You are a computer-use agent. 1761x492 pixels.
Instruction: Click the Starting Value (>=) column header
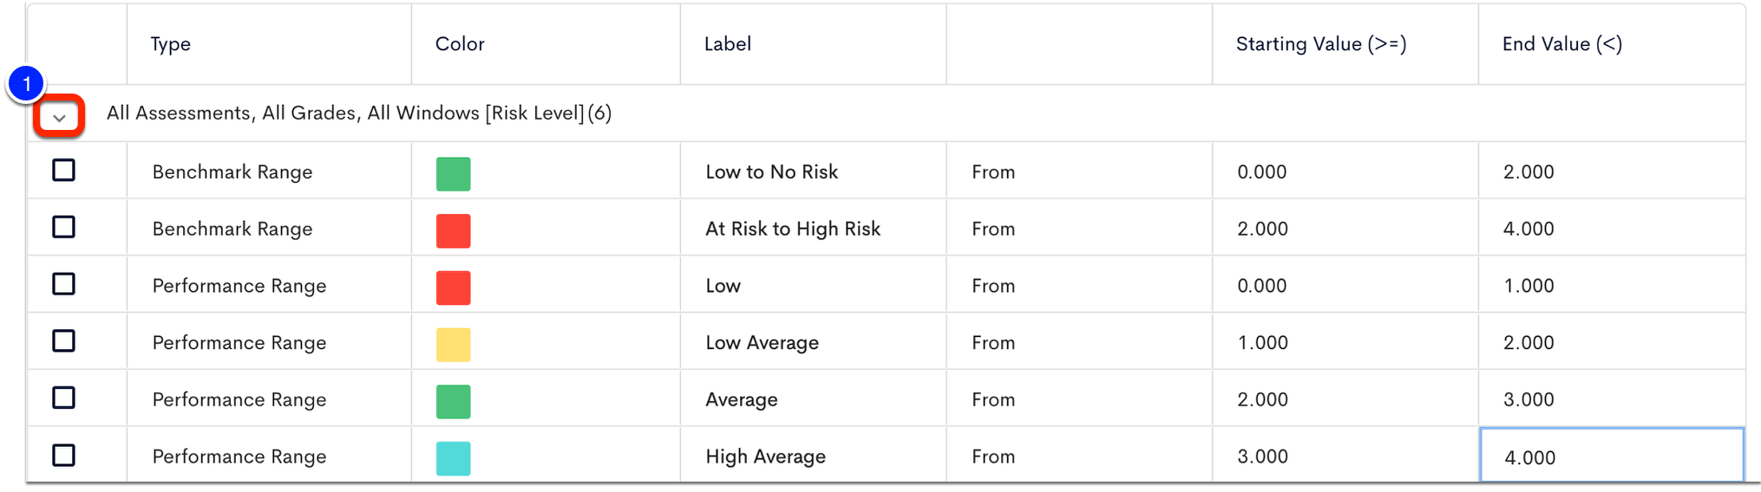click(x=1320, y=44)
